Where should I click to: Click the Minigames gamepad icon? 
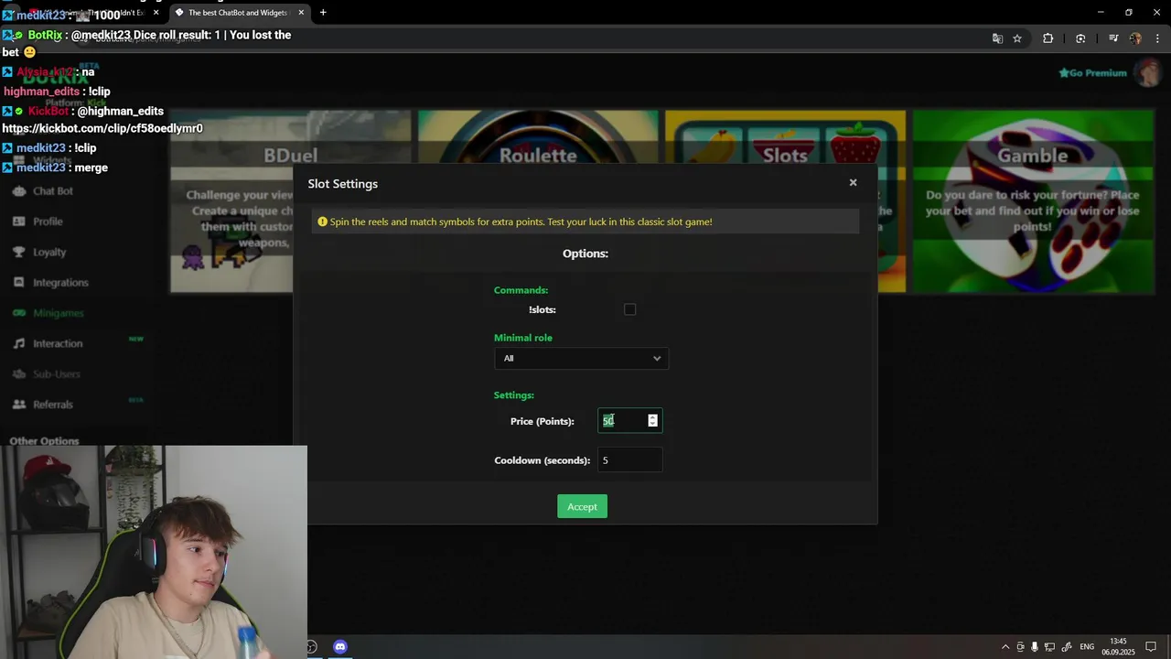18,313
